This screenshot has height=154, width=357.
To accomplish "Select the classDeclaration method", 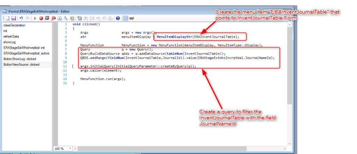I will tap(14, 25).
